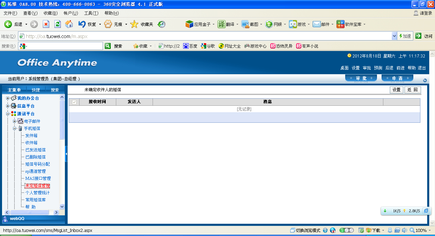435x236 pixels.
Task: Click the stop loading icon
Action: pyautogui.click(x=46, y=24)
